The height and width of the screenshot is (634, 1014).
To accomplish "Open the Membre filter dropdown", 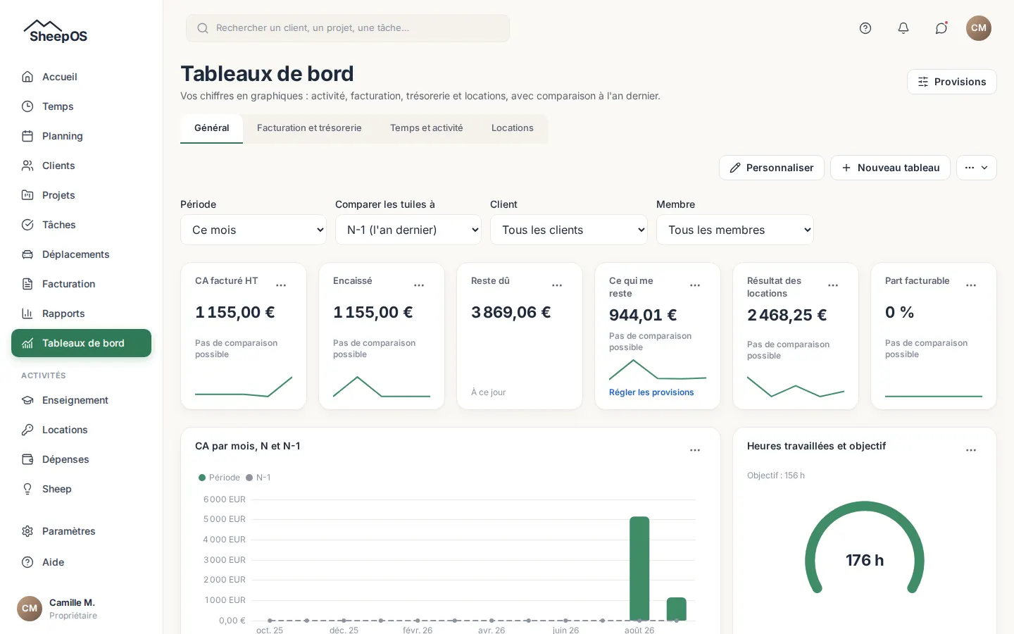I will coord(735,230).
